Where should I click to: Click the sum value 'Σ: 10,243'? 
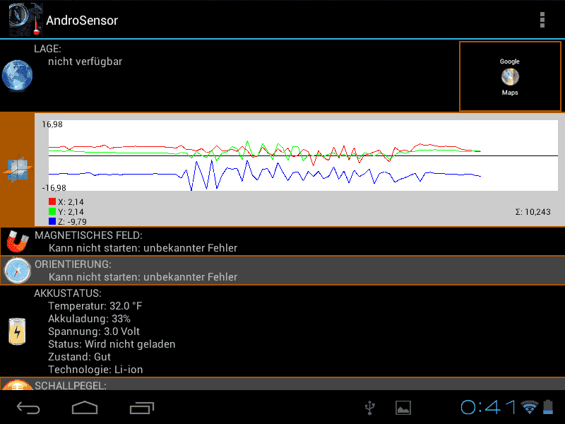(533, 212)
